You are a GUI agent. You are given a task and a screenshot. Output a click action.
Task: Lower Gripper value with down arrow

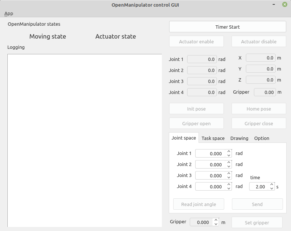tap(216, 224)
